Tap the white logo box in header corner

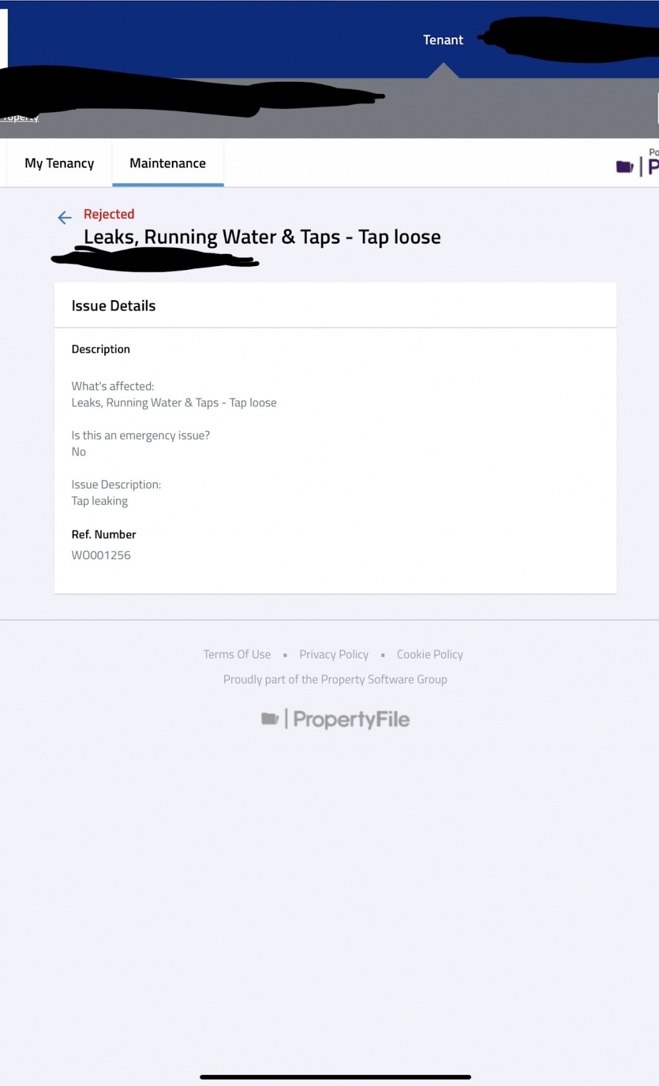3,37
